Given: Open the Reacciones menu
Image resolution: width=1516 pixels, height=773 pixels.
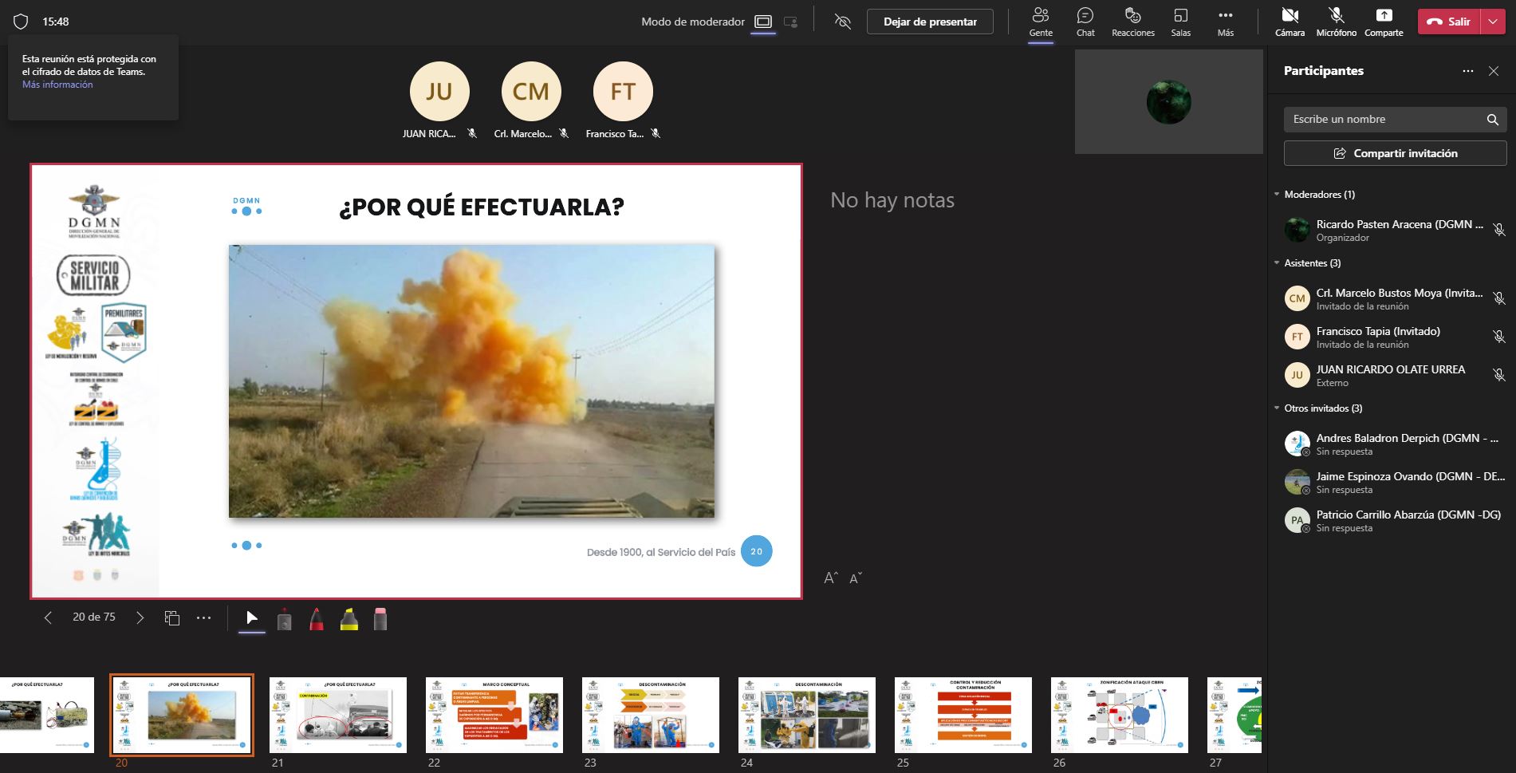Looking at the screenshot, I should [1132, 22].
